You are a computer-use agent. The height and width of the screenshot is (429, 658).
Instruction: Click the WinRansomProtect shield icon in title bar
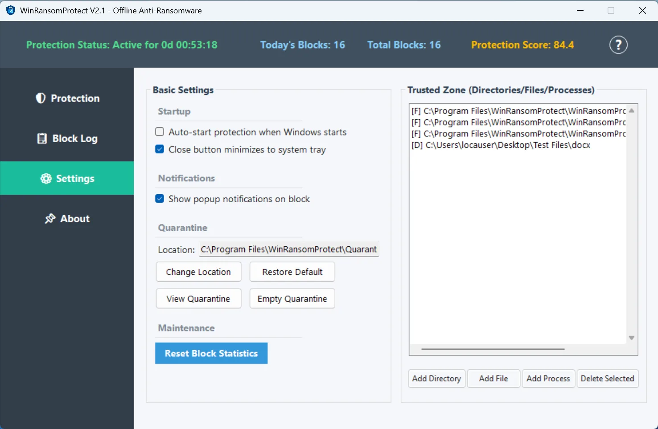coord(11,10)
